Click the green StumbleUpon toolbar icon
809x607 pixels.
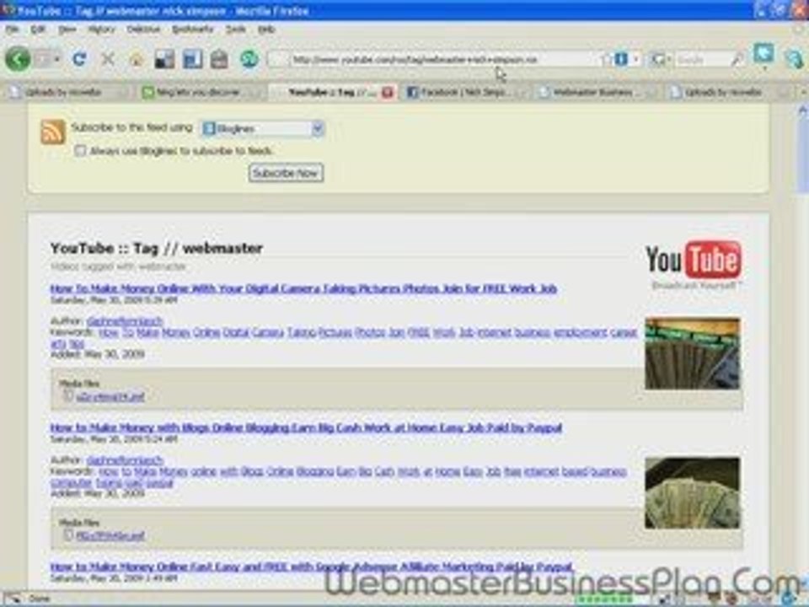pyautogui.click(x=249, y=59)
